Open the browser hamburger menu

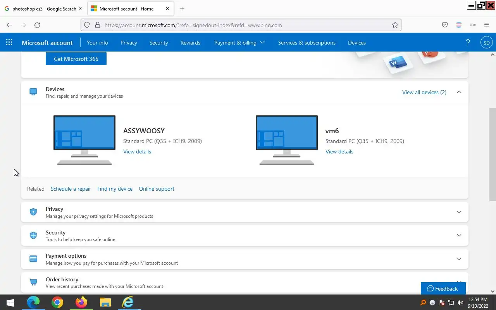[x=487, y=25]
